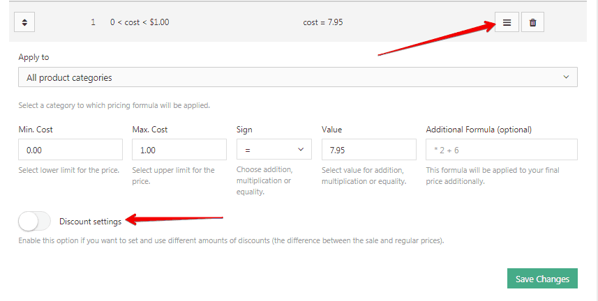The height and width of the screenshot is (301, 598).
Task: Click the Min. Cost label
Action: click(36, 130)
